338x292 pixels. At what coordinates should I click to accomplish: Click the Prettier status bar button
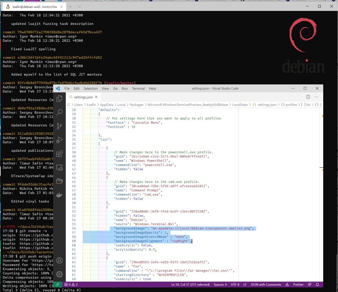(x=298, y=285)
